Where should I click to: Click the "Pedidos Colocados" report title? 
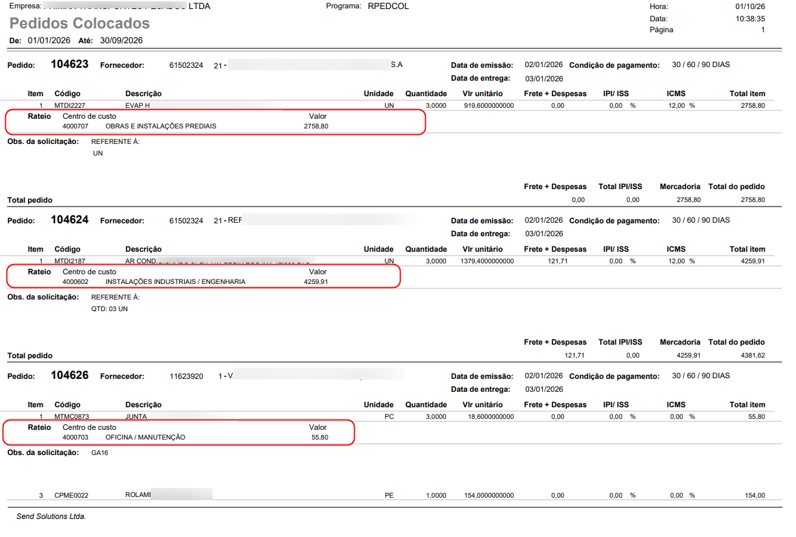(79, 23)
